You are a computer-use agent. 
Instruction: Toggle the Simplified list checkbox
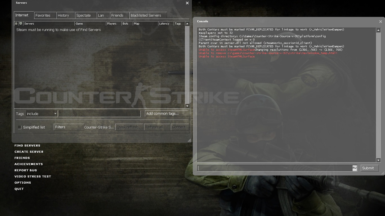20,127
